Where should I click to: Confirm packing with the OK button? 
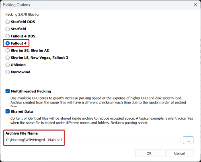(149, 153)
